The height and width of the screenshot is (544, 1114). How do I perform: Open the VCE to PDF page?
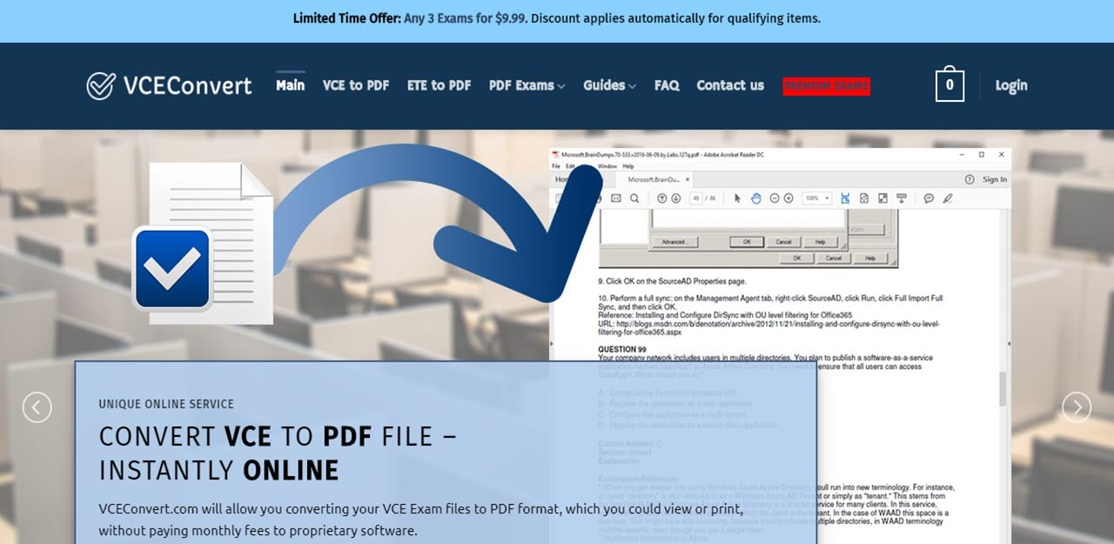pyautogui.click(x=356, y=85)
